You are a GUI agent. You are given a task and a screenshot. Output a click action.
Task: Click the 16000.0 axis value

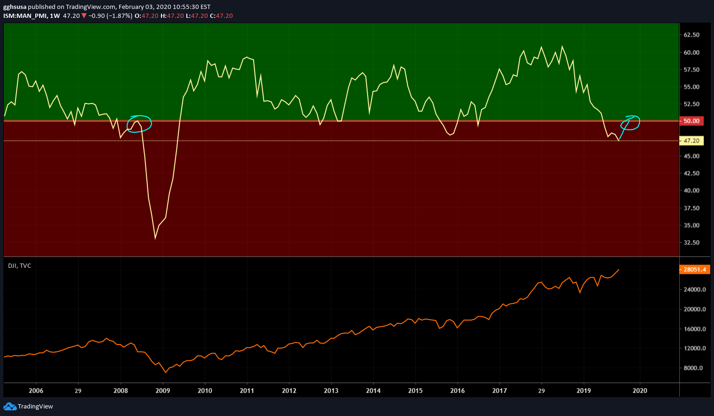pyautogui.click(x=695, y=329)
